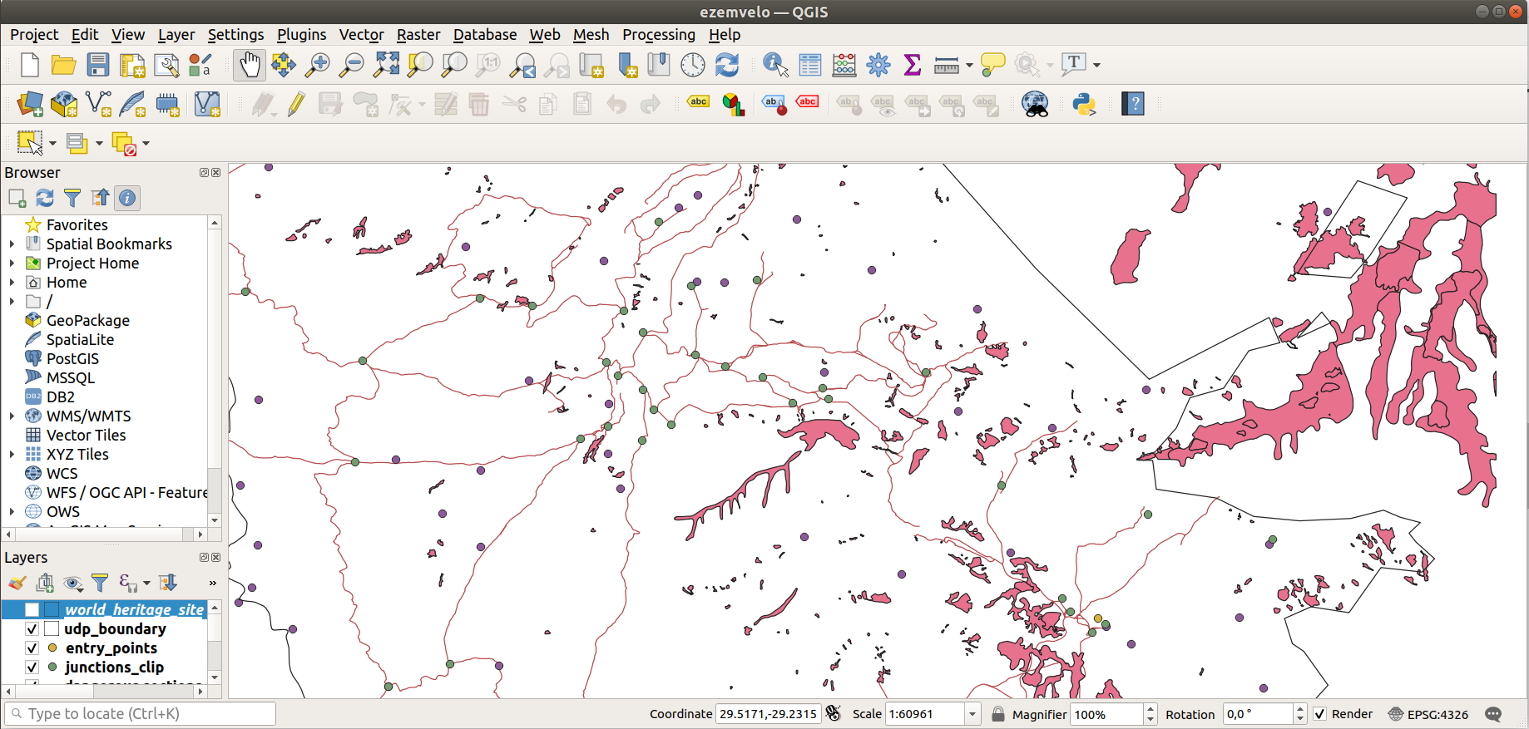1529x729 pixels.
Task: Expand the XYZ Tiles tree item
Action: [x=12, y=455]
